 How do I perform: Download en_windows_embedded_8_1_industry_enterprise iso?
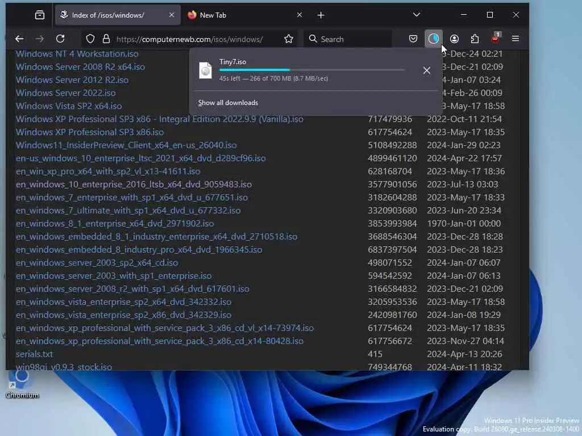[x=156, y=237]
